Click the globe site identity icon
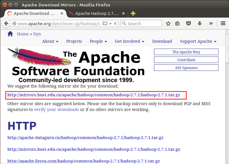The width and height of the screenshot is (229, 164). coord(14,23)
